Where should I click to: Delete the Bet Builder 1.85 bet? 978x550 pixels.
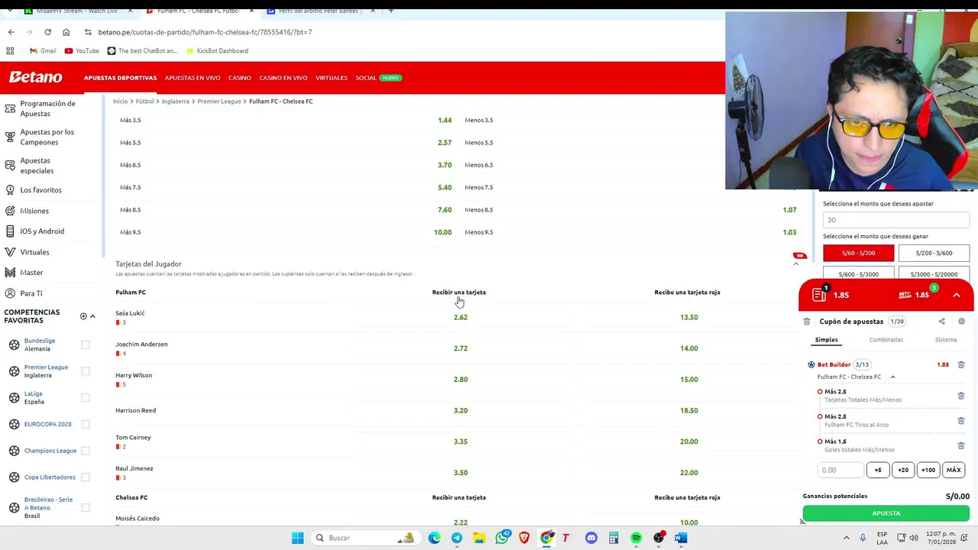click(961, 365)
